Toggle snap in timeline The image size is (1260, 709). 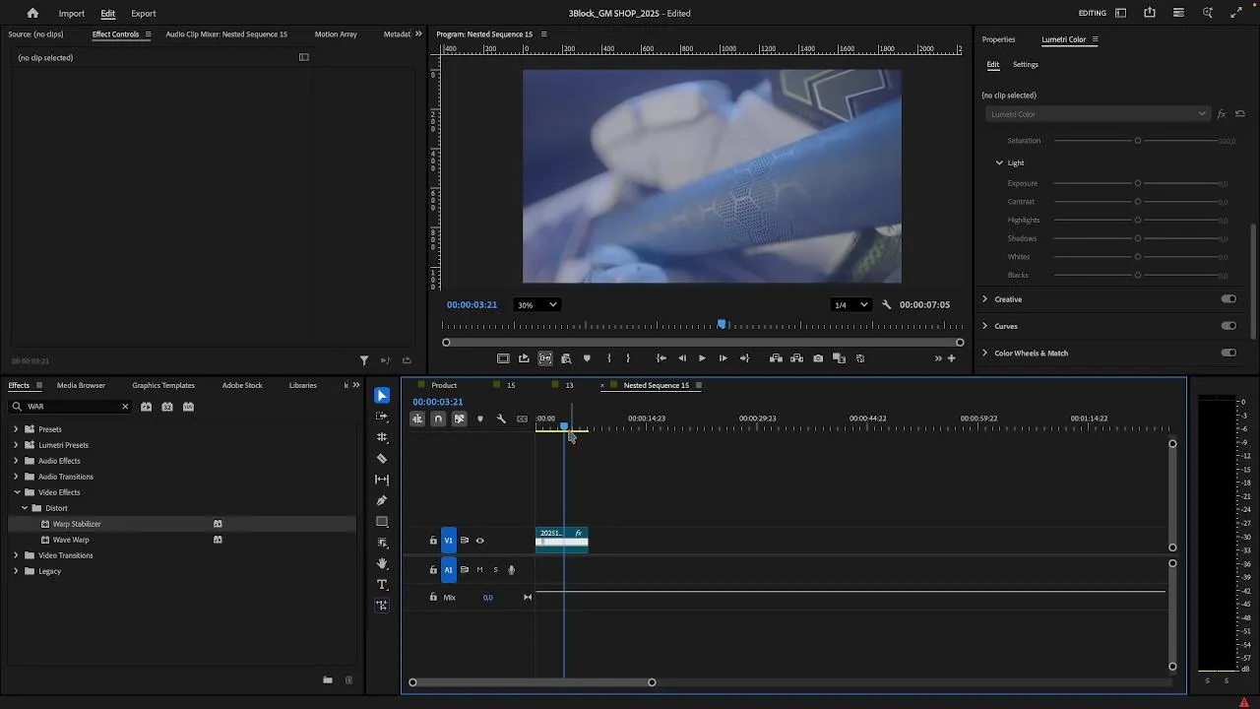[x=438, y=419]
